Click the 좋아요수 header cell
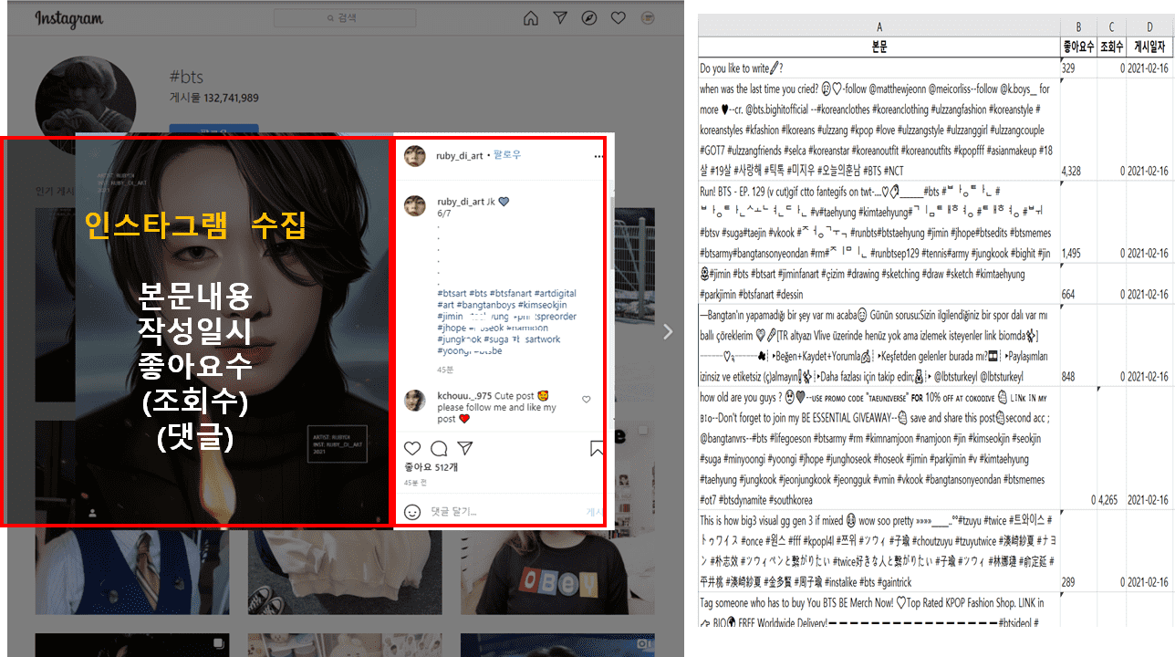Viewport: 1175px width, 657px height. pyautogui.click(x=1078, y=46)
